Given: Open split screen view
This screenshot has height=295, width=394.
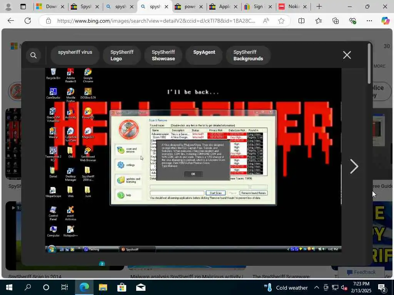Looking at the screenshot, I should [x=301, y=21].
